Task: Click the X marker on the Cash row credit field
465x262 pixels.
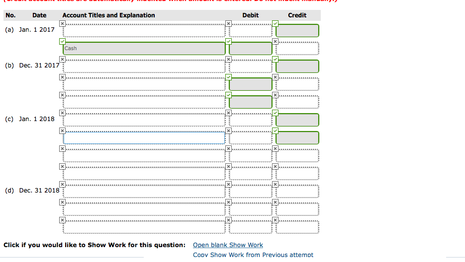Action: pyautogui.click(x=275, y=42)
